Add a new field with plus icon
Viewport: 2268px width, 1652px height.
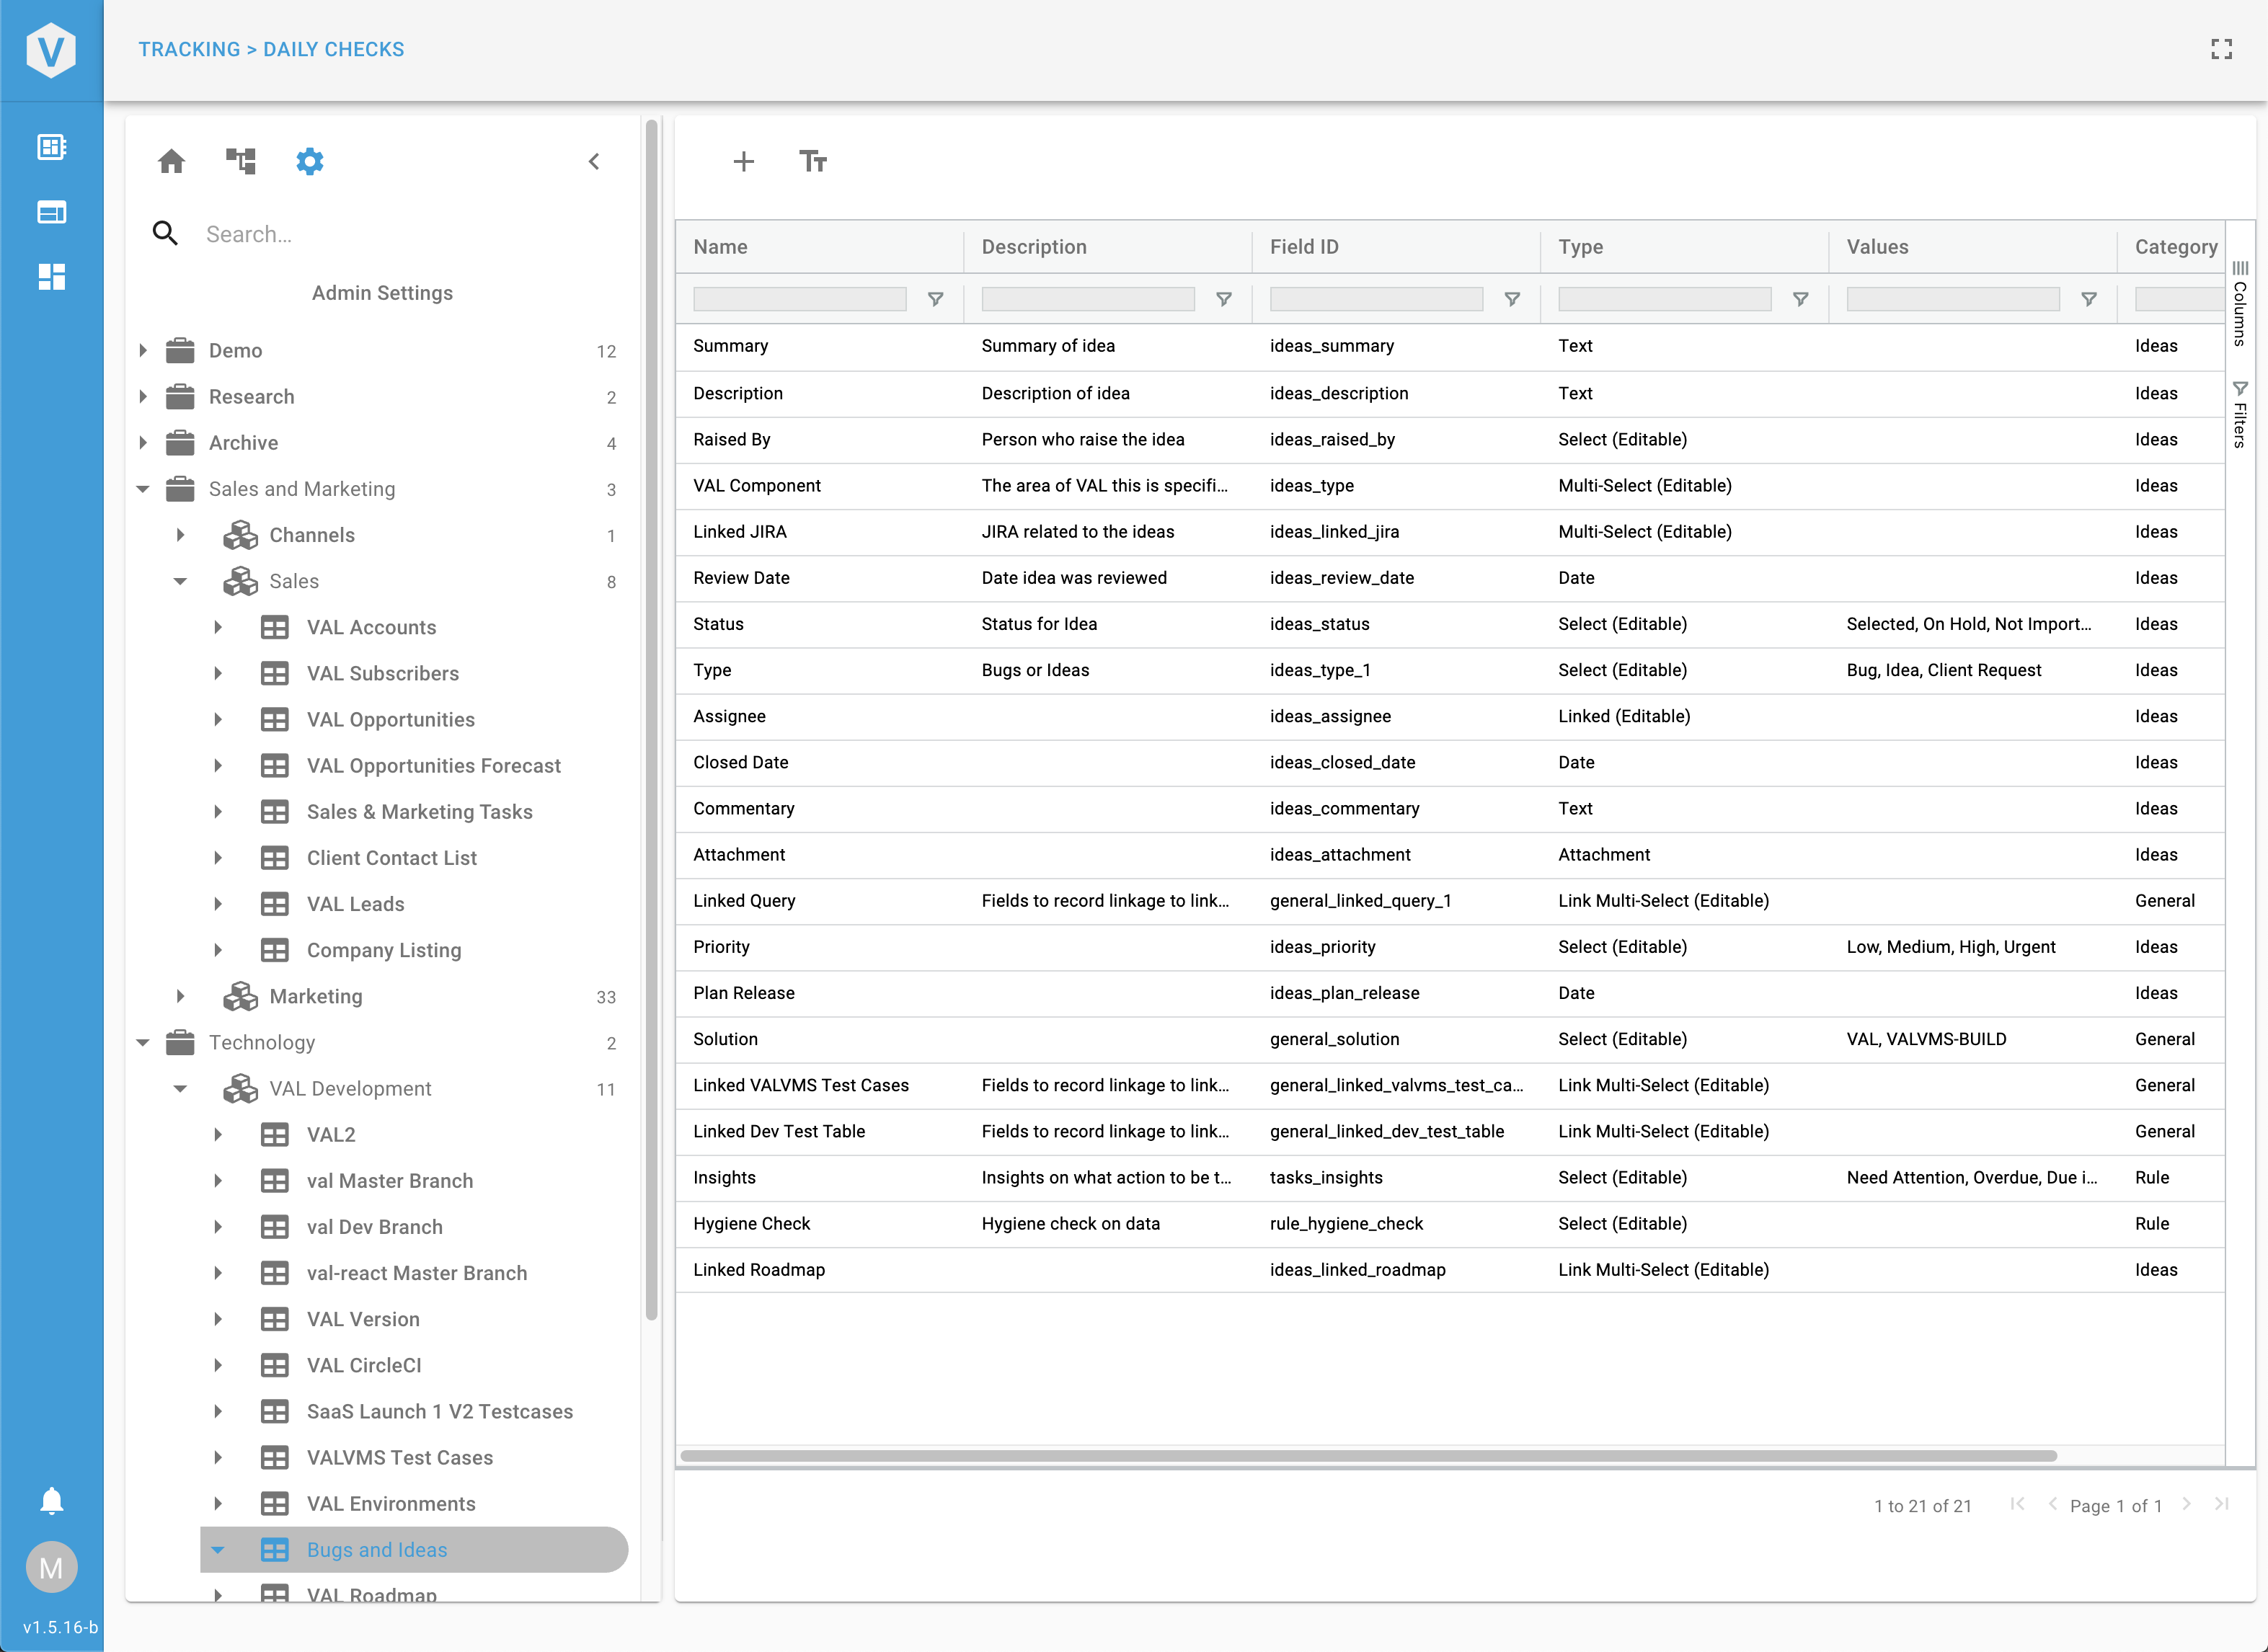pyautogui.click(x=743, y=161)
